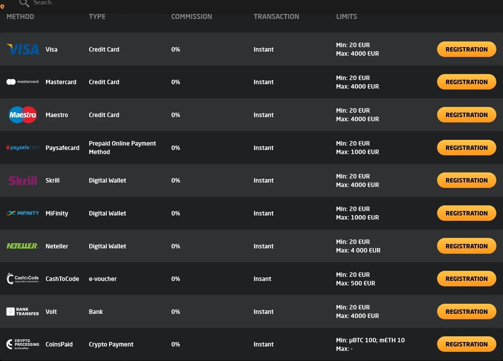Screen dimensions: 503x361
Task: Click the 'e-voucher' type cell
Action: tap(103, 279)
